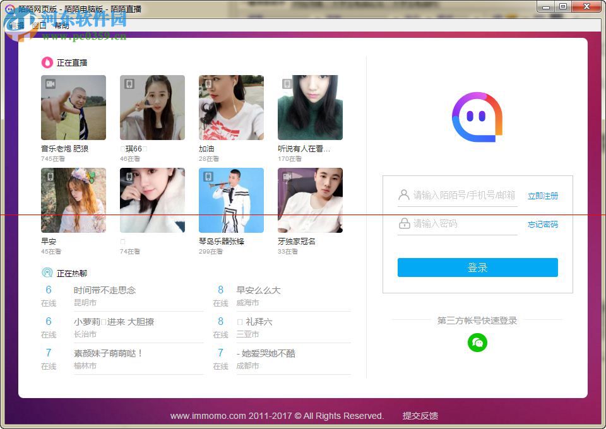Click the 第三方帐号快速登录 label
Image resolution: width=606 pixels, height=429 pixels.
pyautogui.click(x=477, y=320)
